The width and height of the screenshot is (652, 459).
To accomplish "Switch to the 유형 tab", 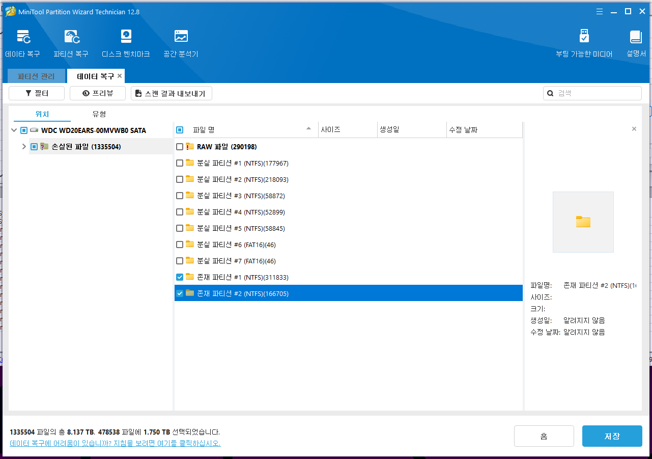I will click(99, 114).
